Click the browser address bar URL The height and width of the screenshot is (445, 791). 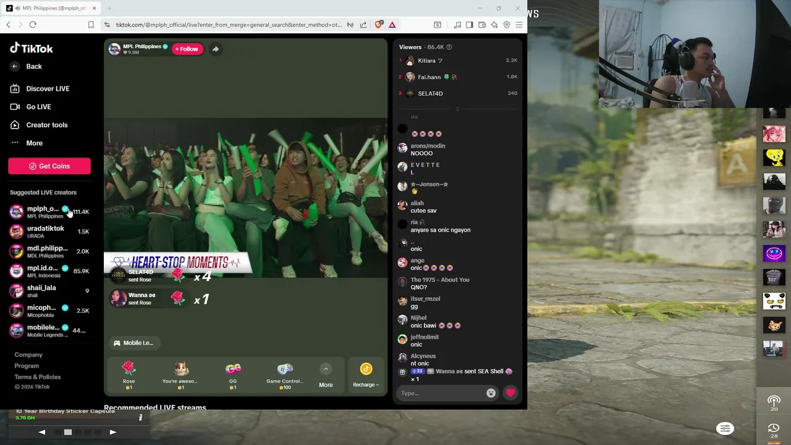click(x=228, y=25)
